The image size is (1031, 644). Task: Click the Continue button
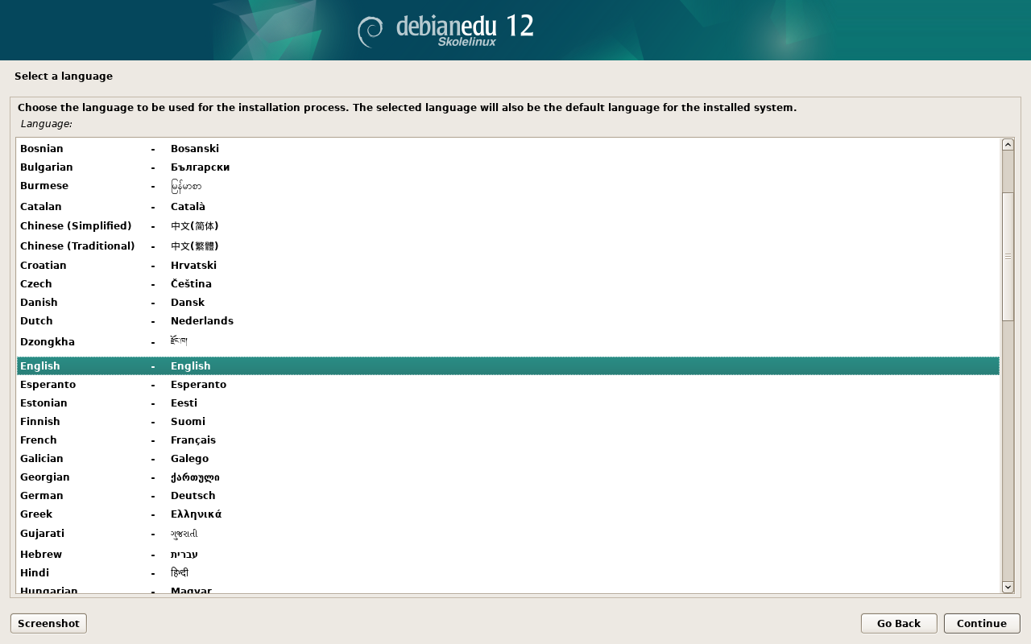(x=981, y=623)
